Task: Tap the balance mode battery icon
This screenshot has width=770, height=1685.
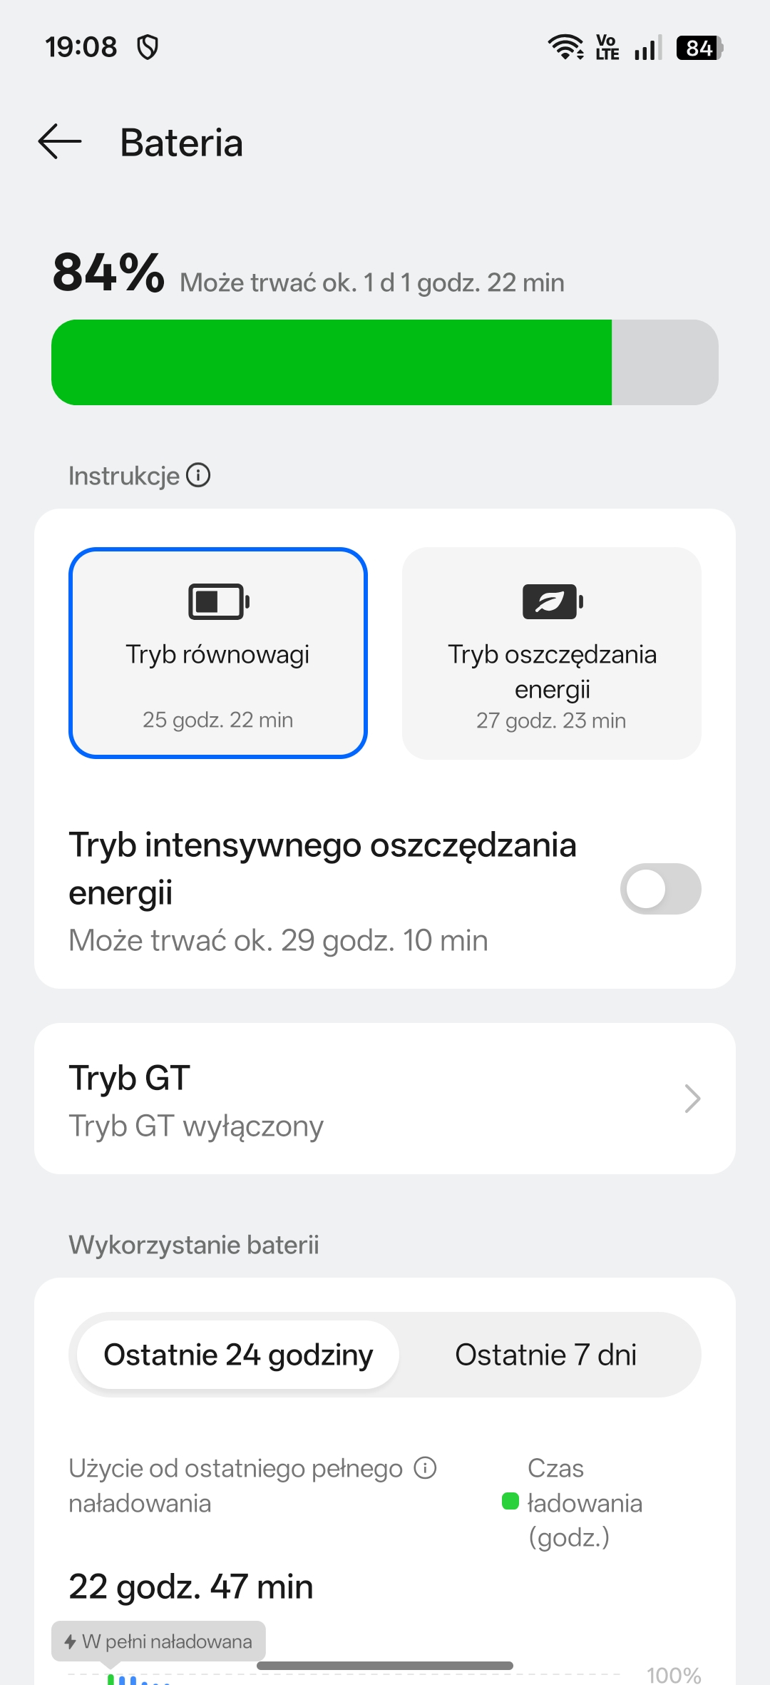Action: click(218, 601)
